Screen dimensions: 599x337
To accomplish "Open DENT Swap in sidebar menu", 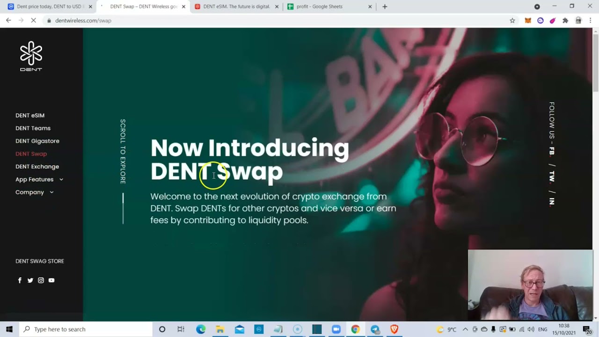I will 31,154.
